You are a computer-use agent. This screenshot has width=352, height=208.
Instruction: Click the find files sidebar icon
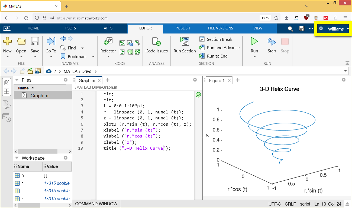[x=7, y=104]
